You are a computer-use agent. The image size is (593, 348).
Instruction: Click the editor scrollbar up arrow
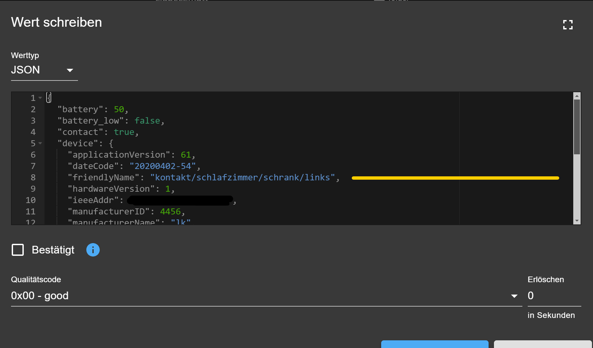577,96
